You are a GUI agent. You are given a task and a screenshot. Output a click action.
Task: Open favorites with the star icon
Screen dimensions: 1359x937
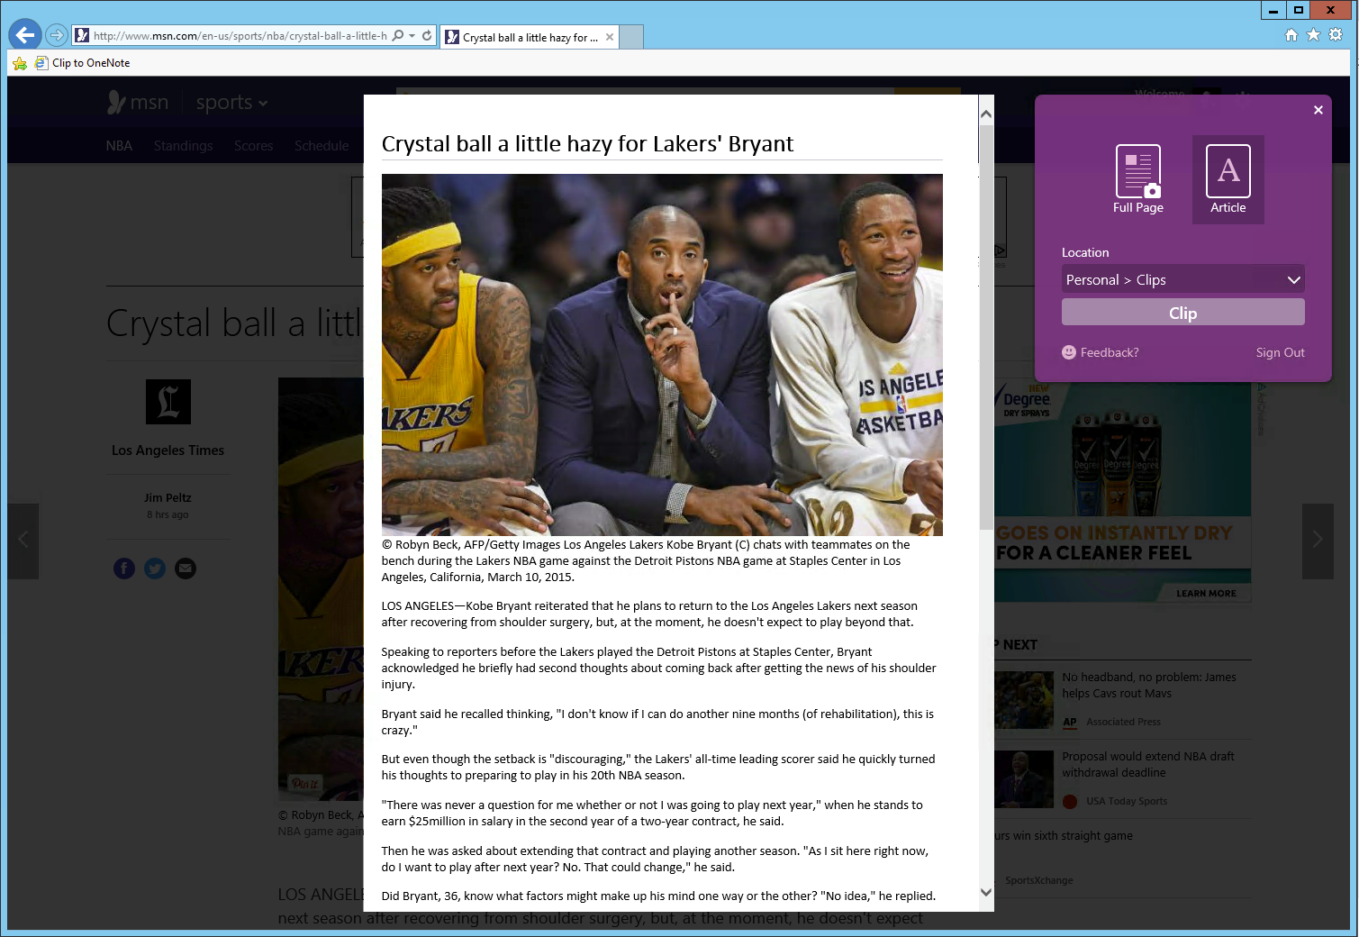pos(1313,34)
